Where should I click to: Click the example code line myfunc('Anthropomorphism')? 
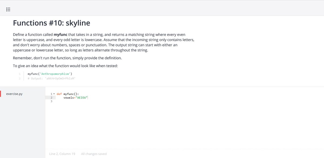(50, 74)
